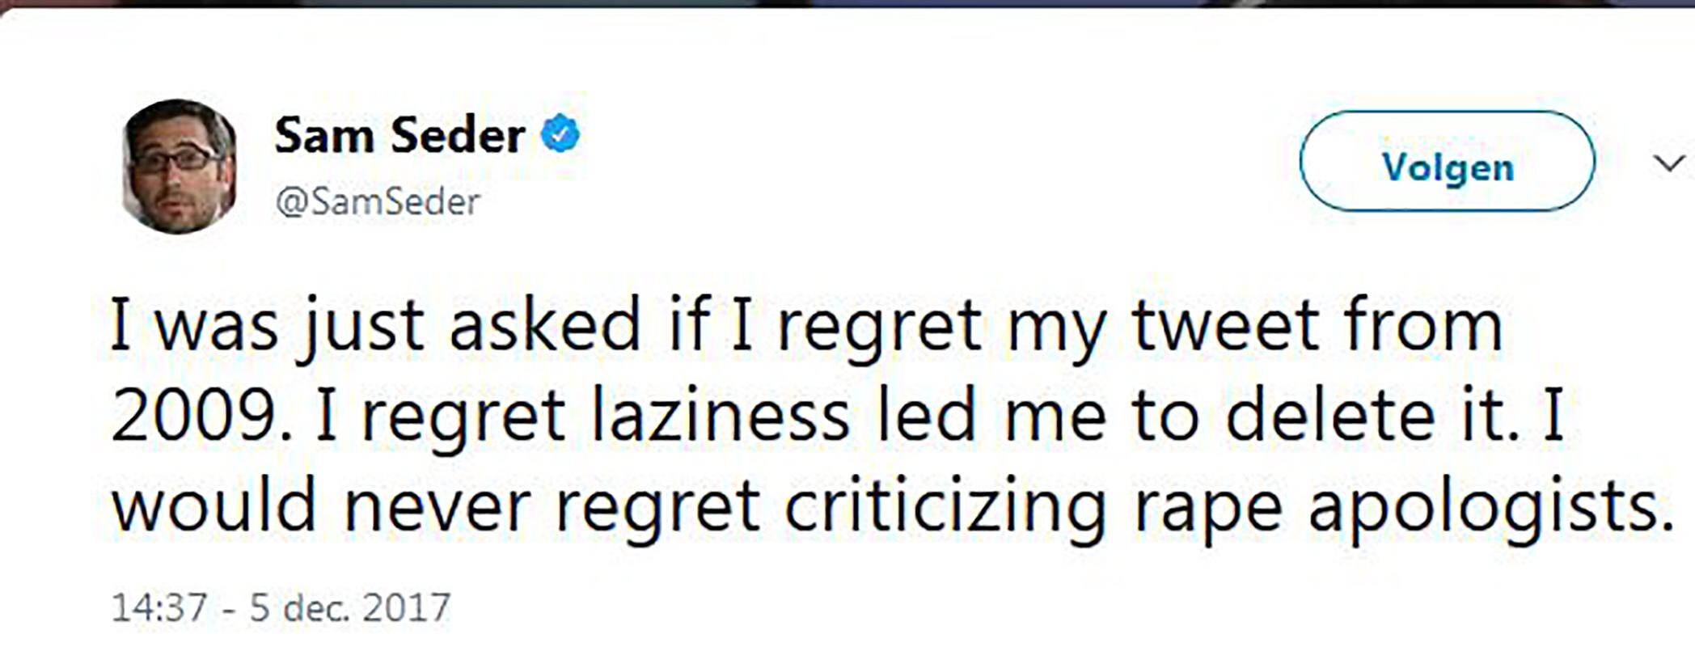The image size is (1695, 647).
Task: Click the word "would" in the last line
Action: [213, 508]
